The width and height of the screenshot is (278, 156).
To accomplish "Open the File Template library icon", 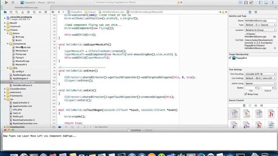I will coord(244,106).
